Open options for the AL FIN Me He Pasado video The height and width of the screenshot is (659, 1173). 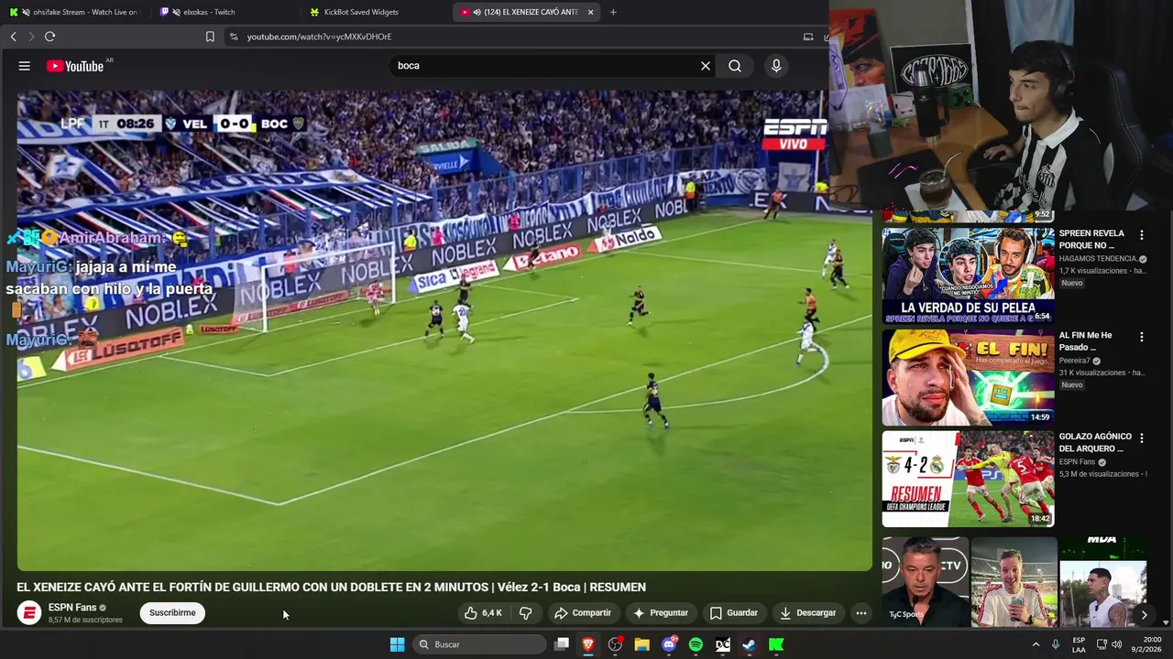1142,337
